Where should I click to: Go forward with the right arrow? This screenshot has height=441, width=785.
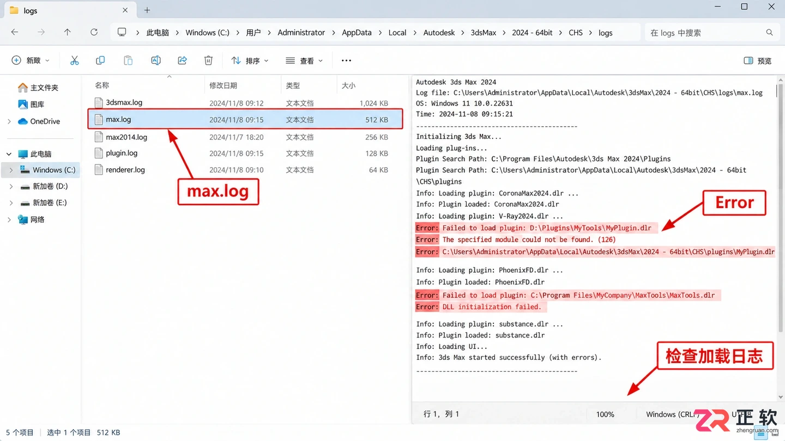tap(41, 33)
